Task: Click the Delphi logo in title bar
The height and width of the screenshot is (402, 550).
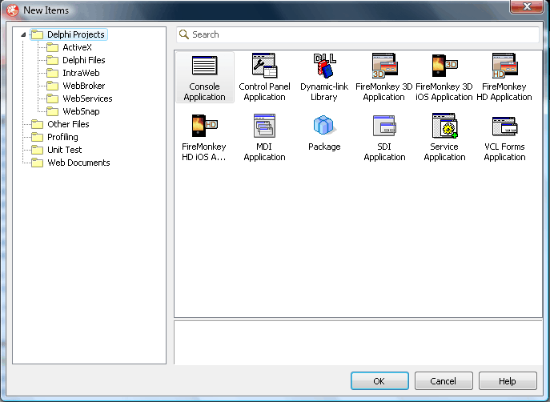Action: click(12, 10)
